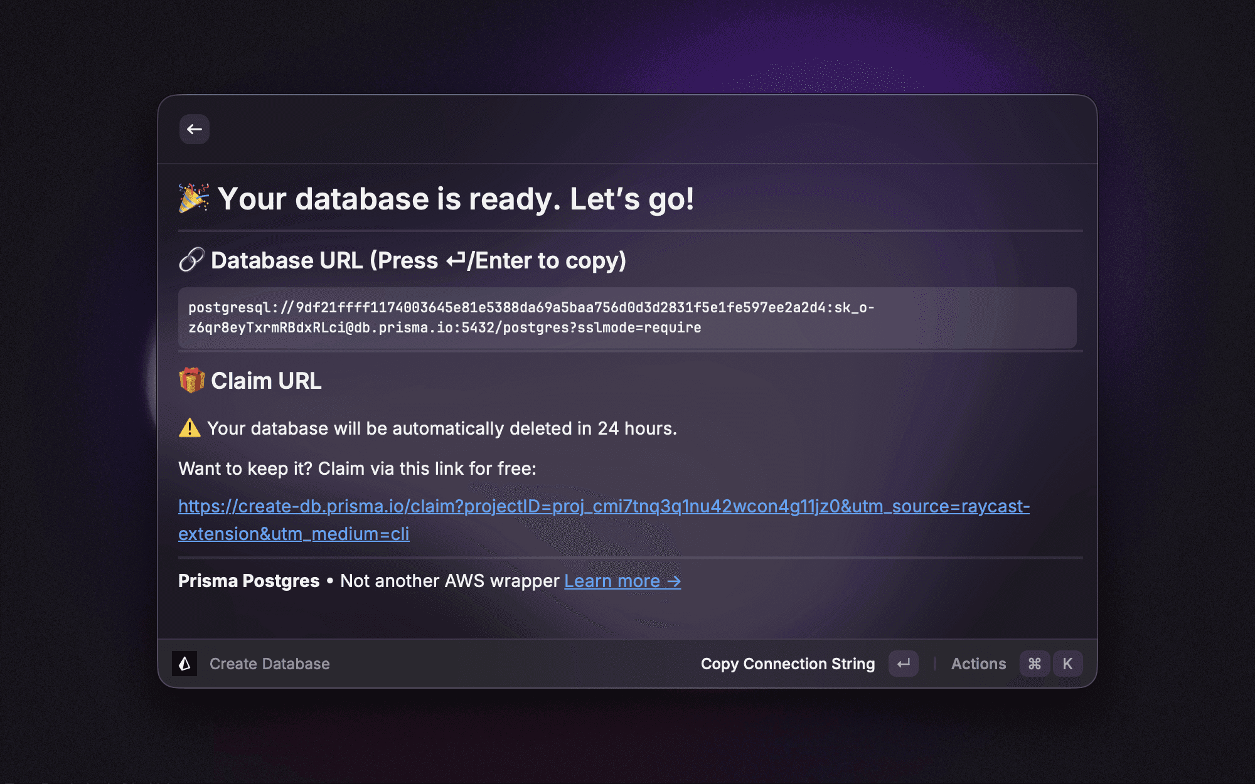
Task: Open the Actions menu
Action: [978, 664]
